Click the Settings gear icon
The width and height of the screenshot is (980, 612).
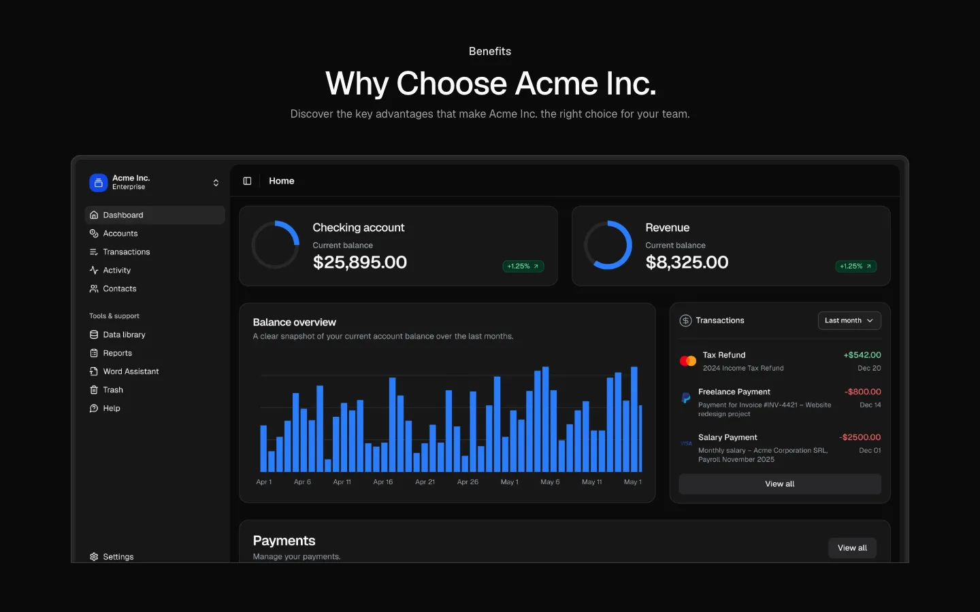point(94,556)
